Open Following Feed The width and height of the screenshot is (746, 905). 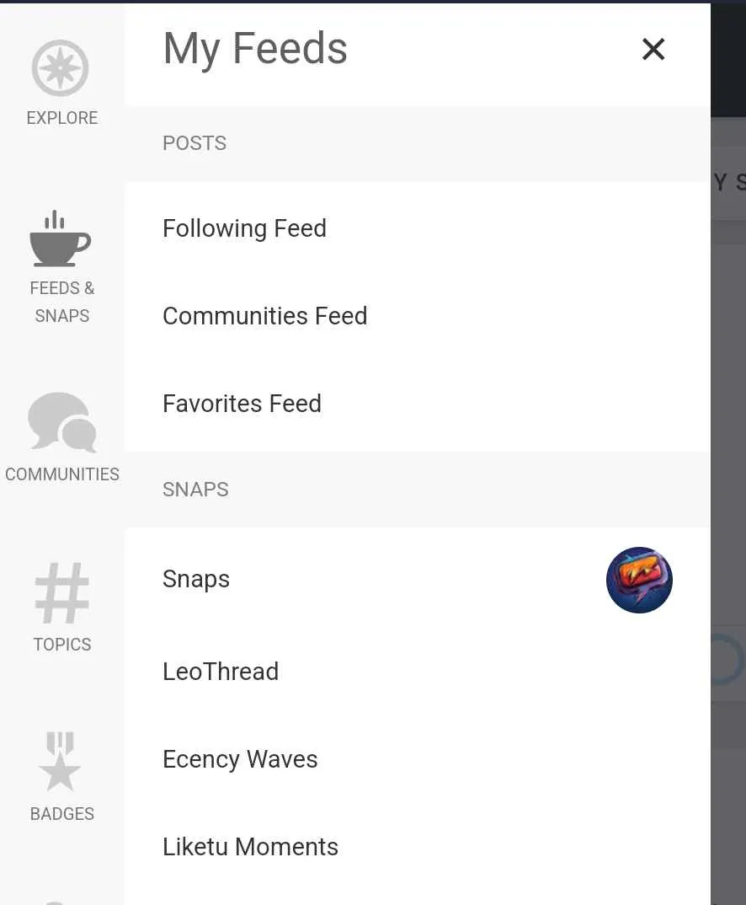(x=418, y=228)
